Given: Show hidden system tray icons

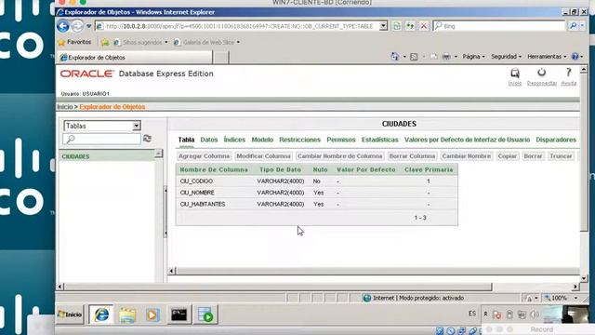Looking at the screenshot, I should click(485, 314).
